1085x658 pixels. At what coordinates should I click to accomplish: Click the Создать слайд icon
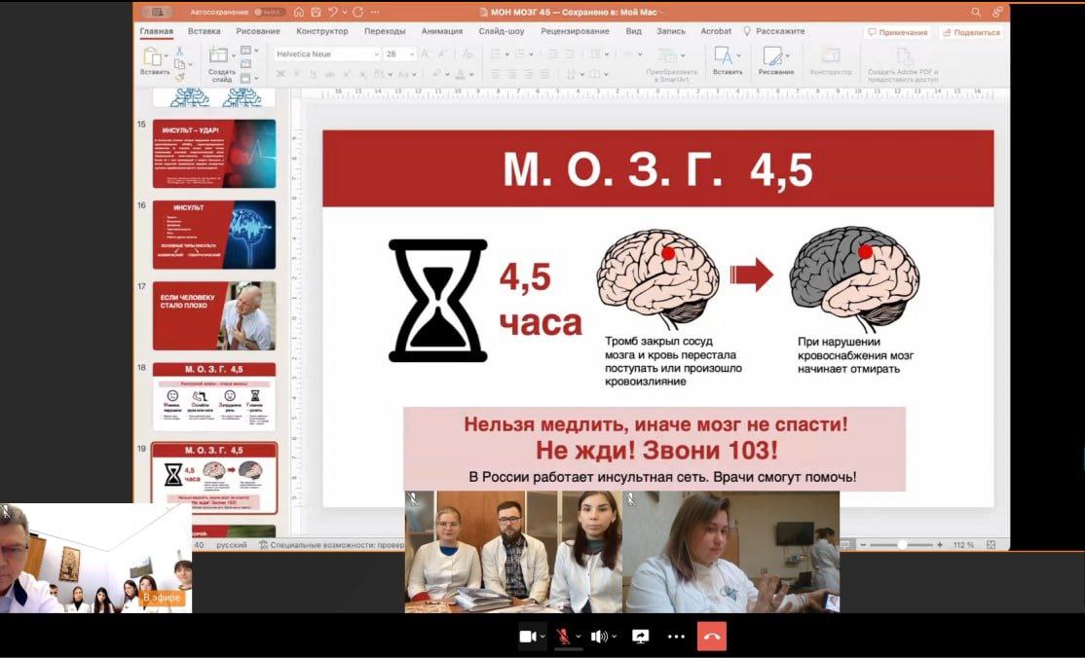[219, 56]
